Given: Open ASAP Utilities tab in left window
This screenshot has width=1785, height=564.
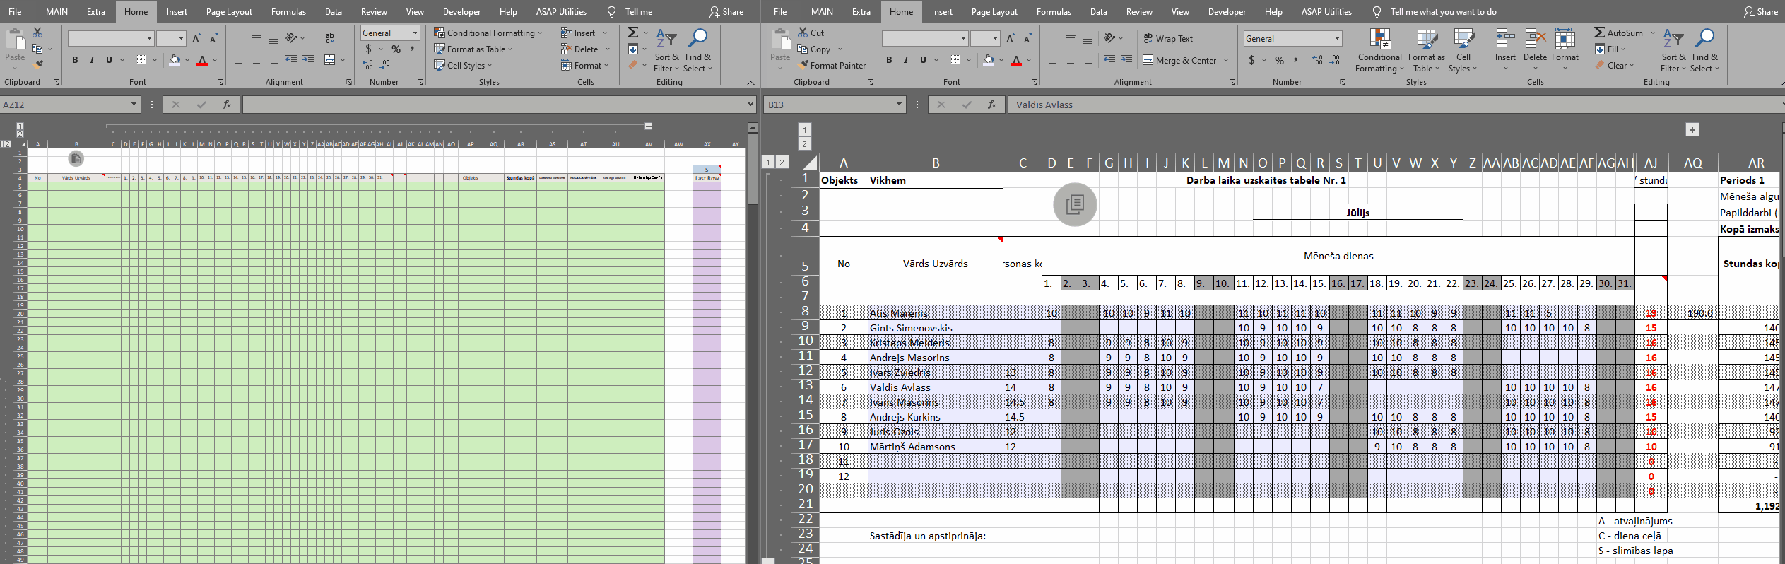Looking at the screenshot, I should (x=561, y=12).
